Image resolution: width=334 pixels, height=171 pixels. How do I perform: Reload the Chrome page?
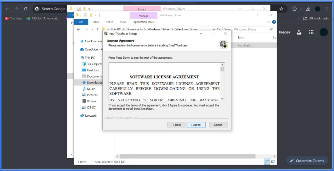click(26, 9)
